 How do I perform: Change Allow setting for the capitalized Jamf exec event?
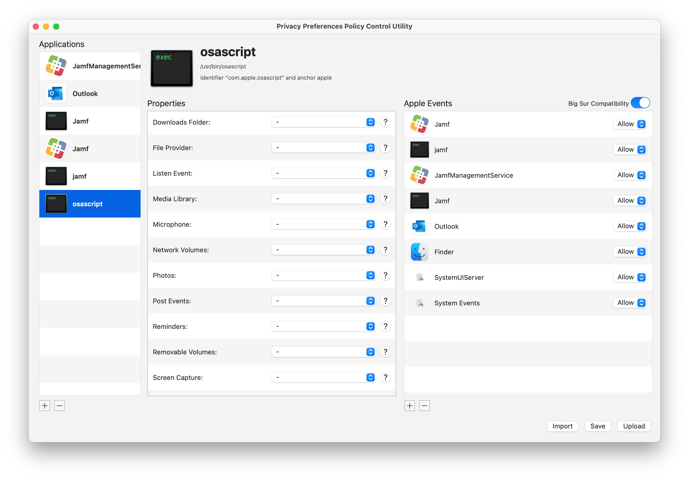(x=630, y=200)
